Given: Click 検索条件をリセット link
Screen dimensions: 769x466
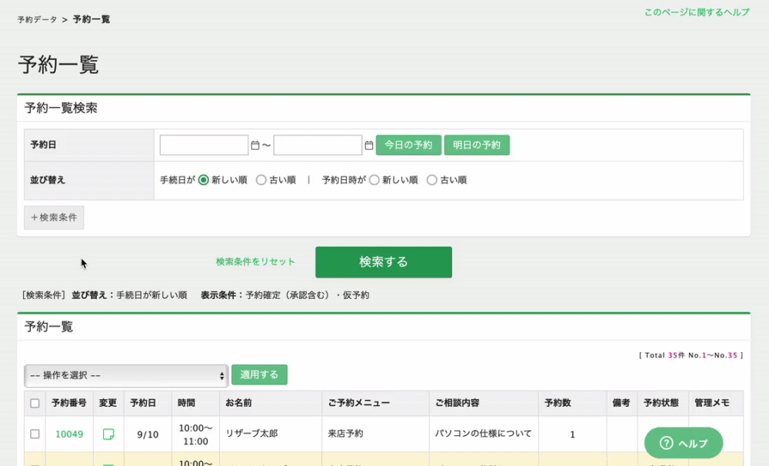Looking at the screenshot, I should (x=255, y=261).
